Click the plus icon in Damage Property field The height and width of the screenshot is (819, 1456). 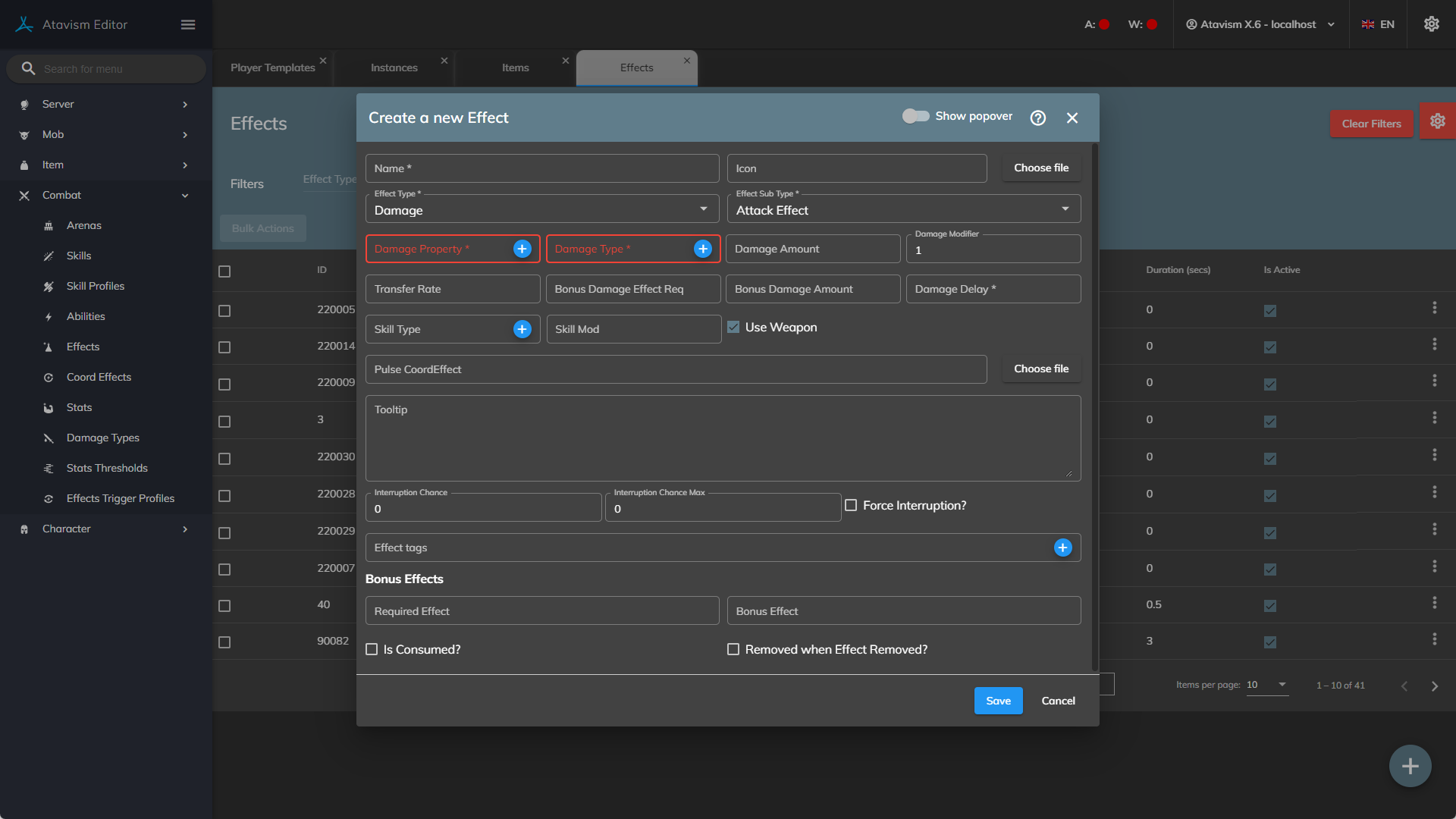[x=522, y=249]
